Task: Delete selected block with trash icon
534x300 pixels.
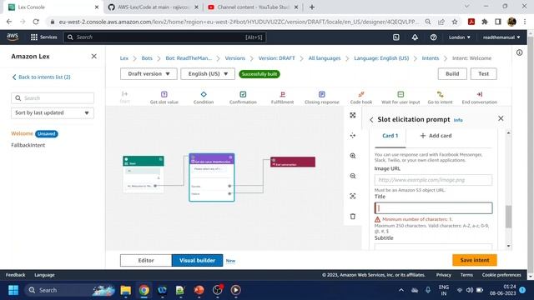Action: pos(352,217)
